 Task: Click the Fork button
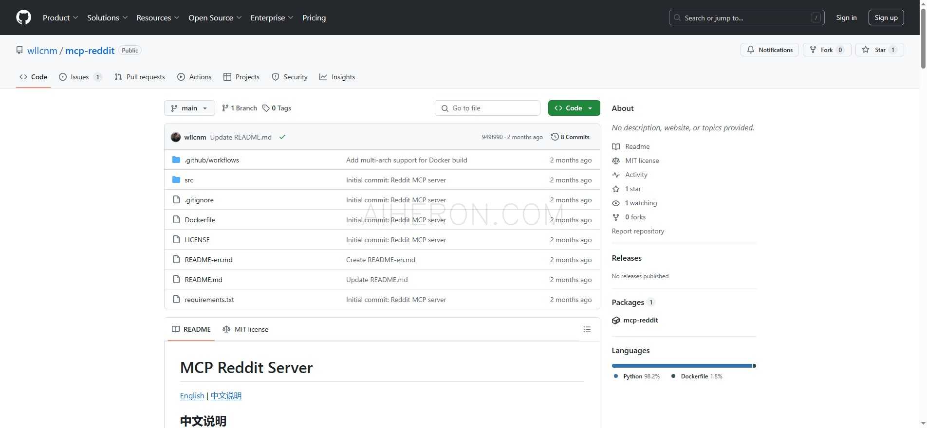(x=827, y=50)
